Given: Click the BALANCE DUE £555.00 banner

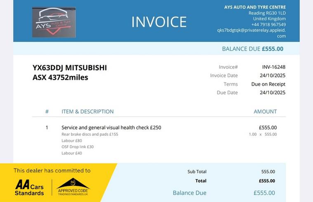Looking at the screenshot, I should 252,49.
